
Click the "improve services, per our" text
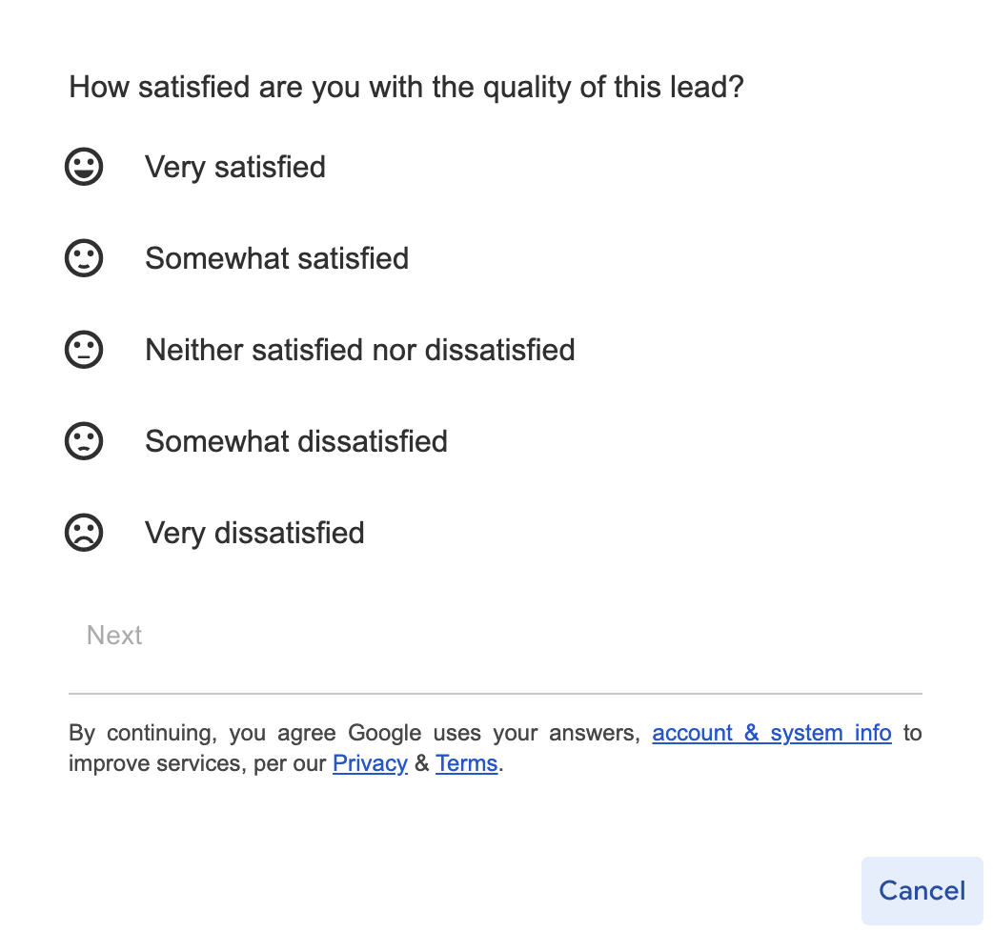pyautogui.click(x=197, y=763)
